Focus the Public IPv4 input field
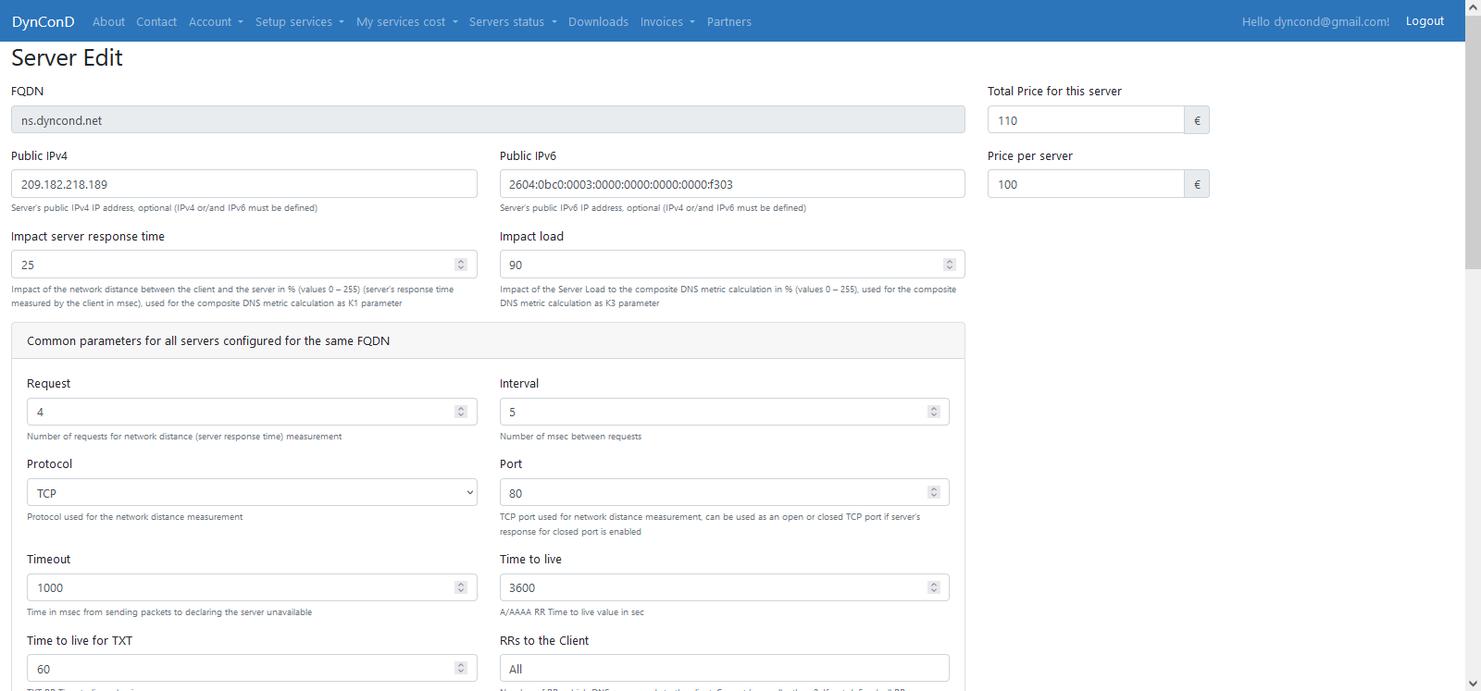Viewport: 1481px width, 691px height. tap(244, 184)
